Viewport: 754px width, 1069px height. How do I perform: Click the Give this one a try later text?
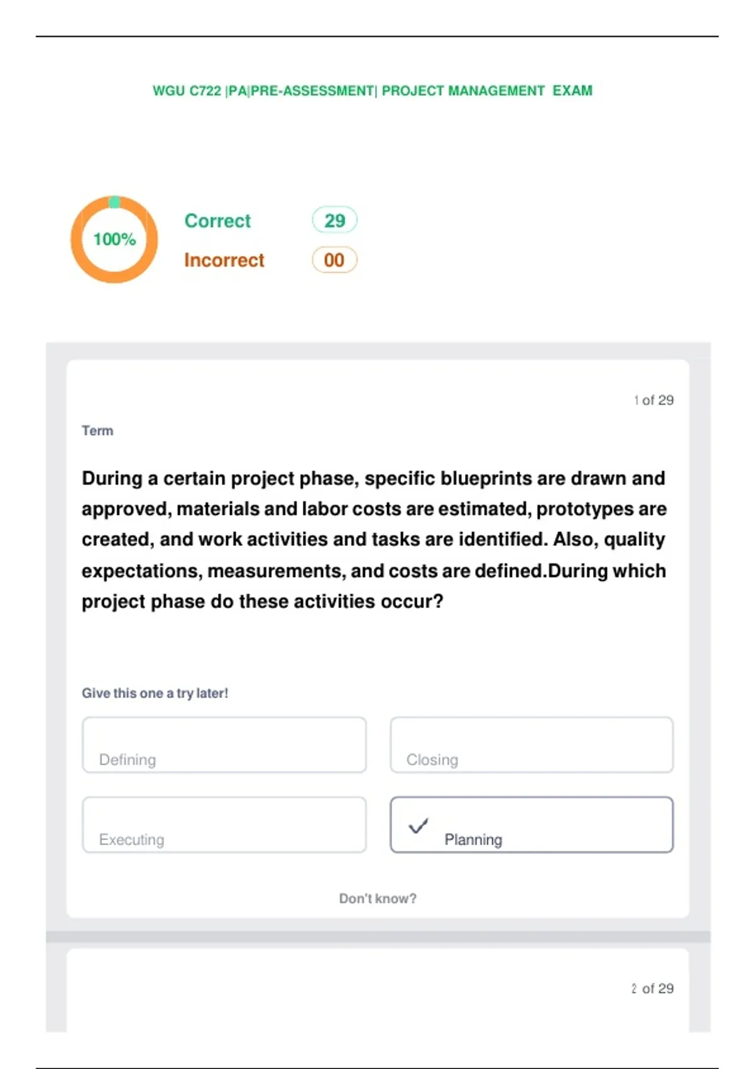click(155, 693)
